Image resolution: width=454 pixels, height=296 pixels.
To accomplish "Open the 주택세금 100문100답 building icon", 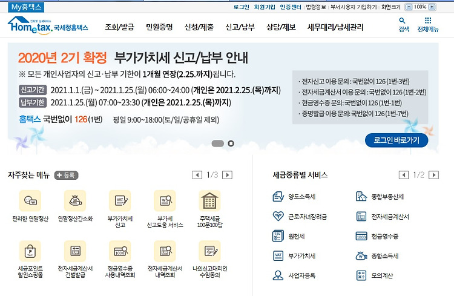I will tap(209, 201).
